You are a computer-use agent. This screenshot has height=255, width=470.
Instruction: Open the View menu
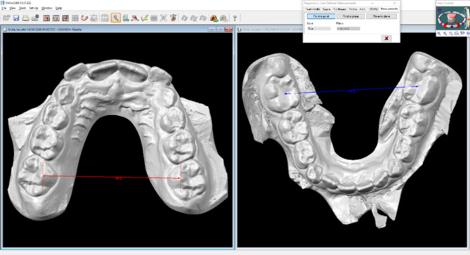tap(13, 8)
